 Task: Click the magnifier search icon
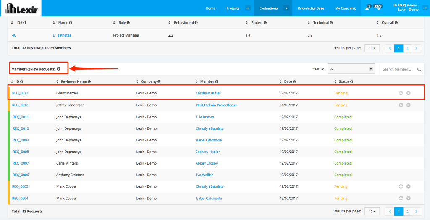[x=419, y=69]
